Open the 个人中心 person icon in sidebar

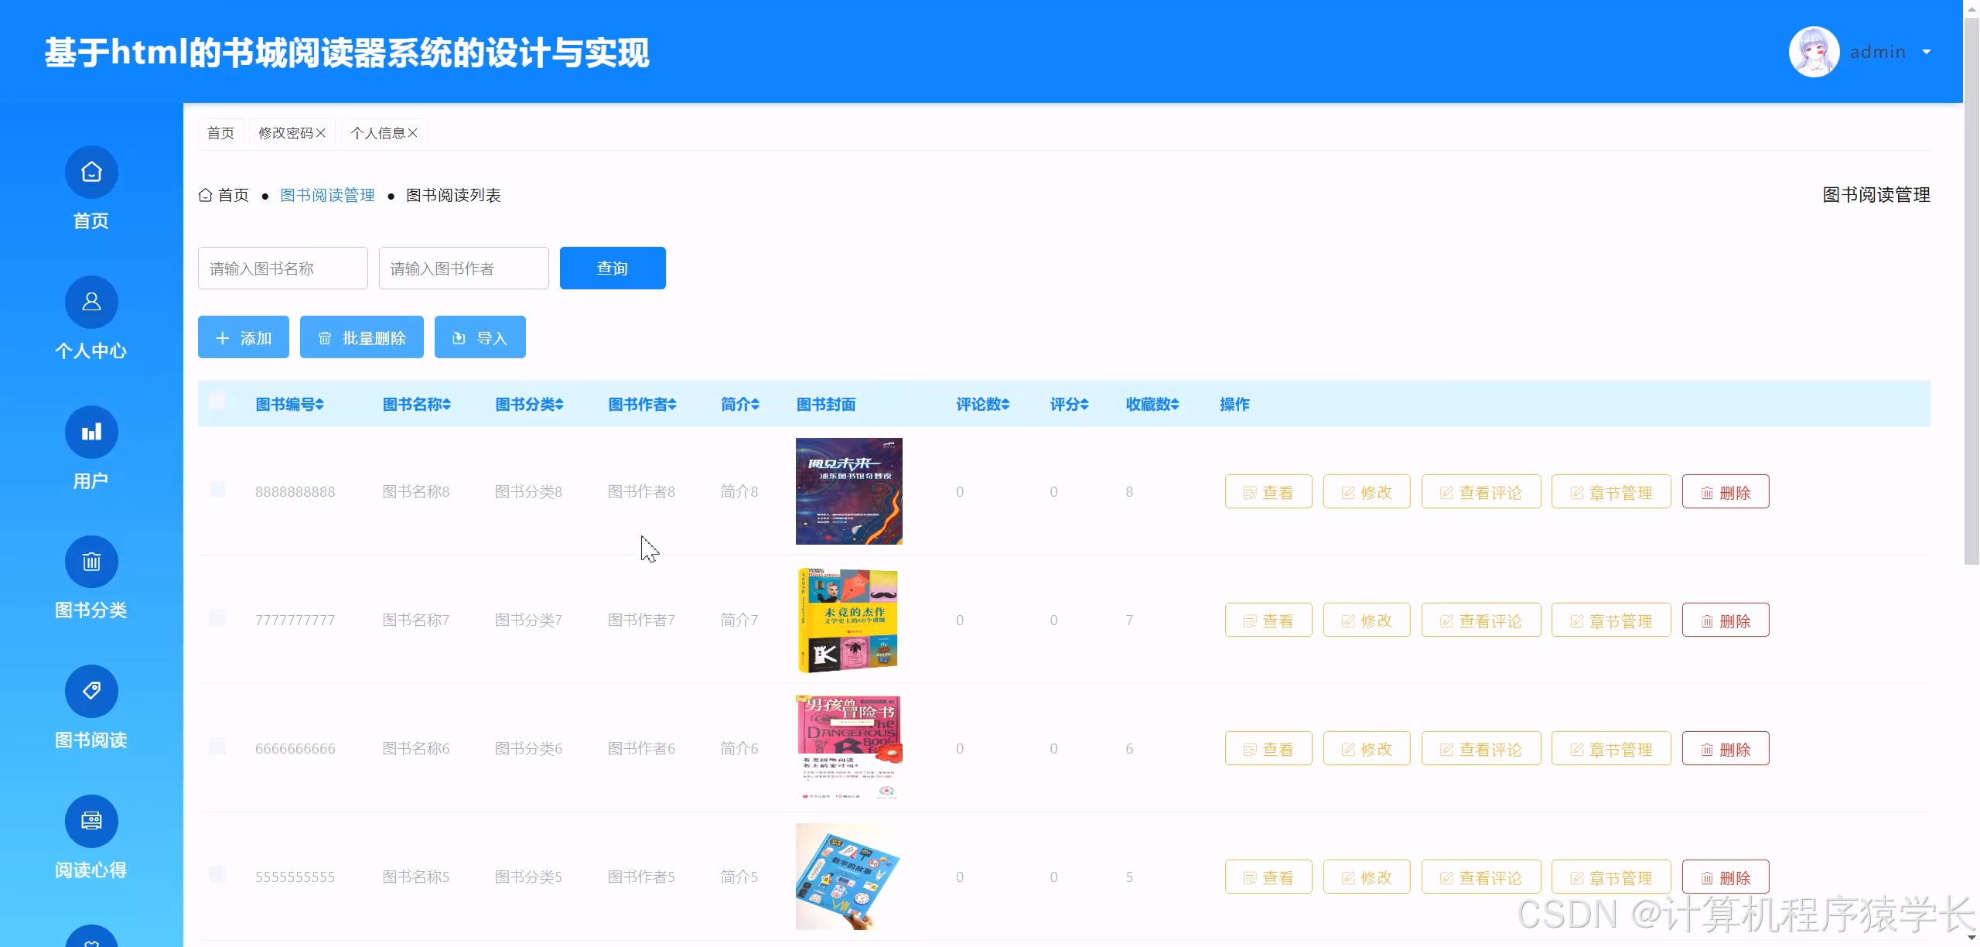point(91,302)
